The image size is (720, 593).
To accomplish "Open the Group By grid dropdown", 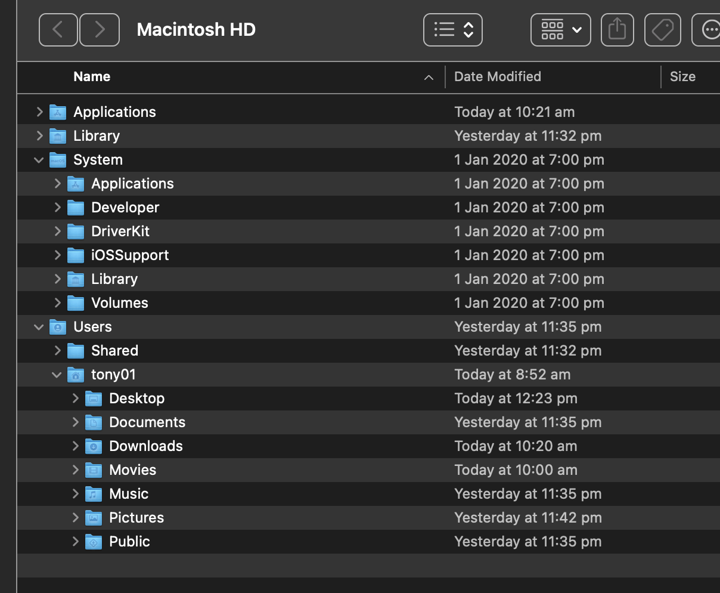I will tap(561, 30).
